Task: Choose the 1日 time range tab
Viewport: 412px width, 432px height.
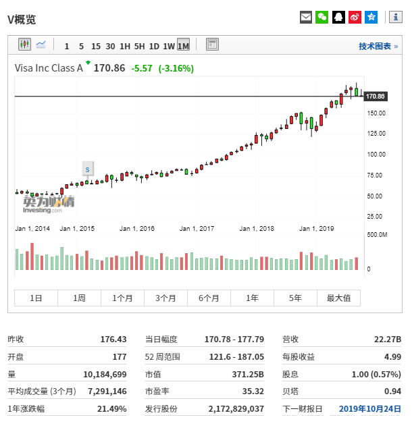Action: 36,298
